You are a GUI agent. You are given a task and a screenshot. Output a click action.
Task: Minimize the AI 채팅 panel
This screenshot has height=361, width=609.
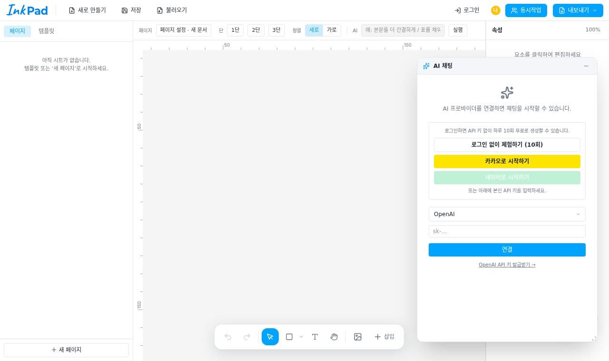tap(586, 66)
